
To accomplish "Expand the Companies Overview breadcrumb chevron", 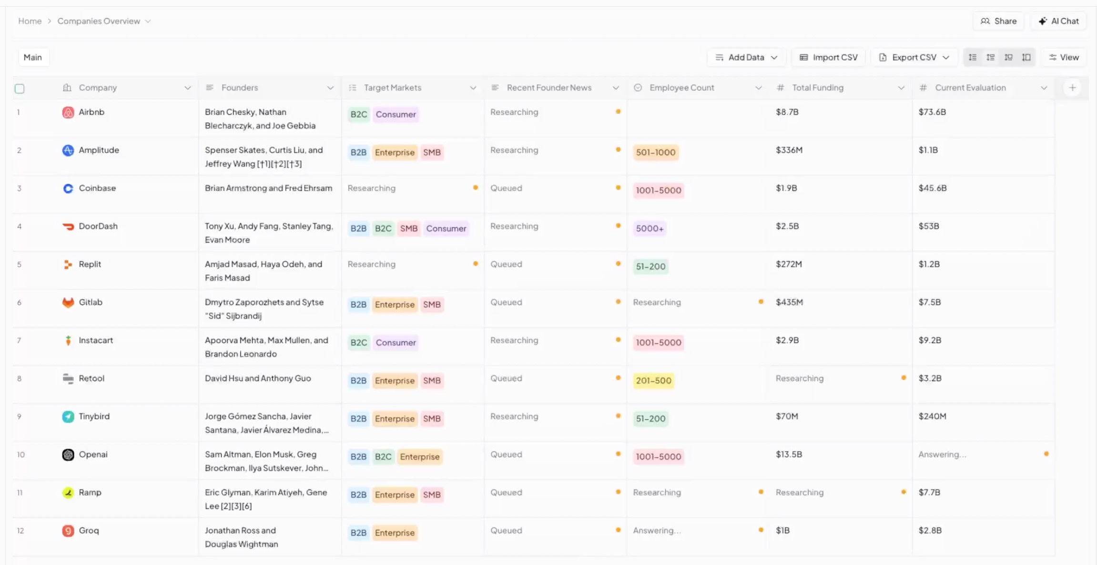I will coord(148,21).
